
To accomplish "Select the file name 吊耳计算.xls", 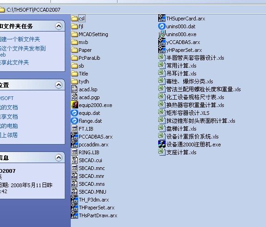I will [181, 74].
